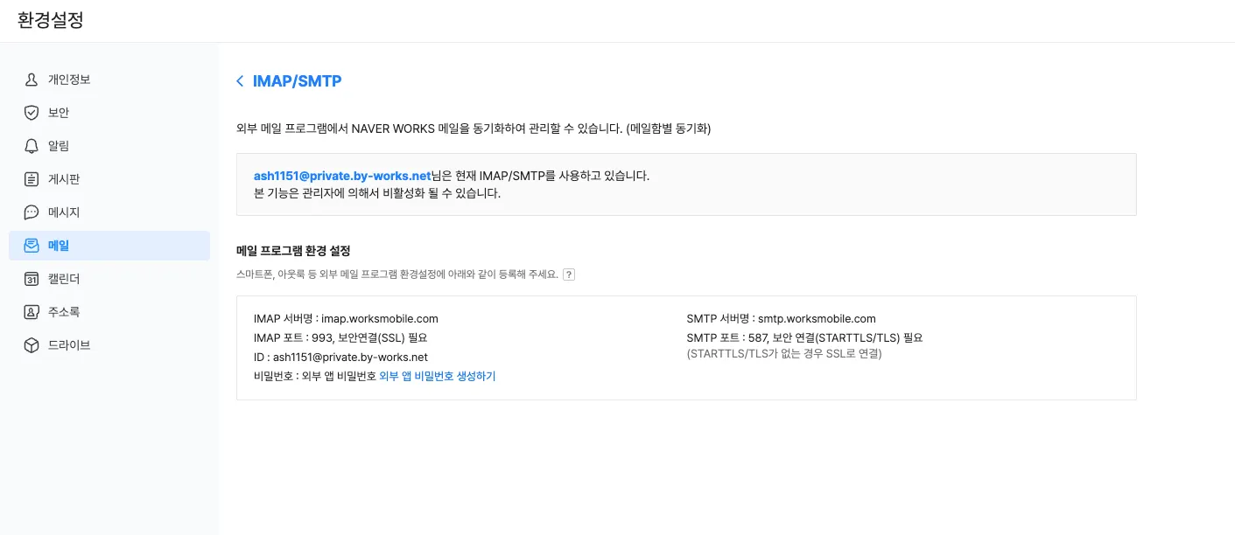Viewport: 1235px width, 535px height.
Task: Open 알림 settings in sidebar
Action: (x=59, y=146)
